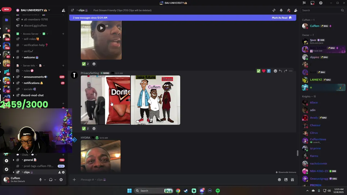Click invite icon on the clips channel
Screen dimensions: 347x195
tap(59, 172)
